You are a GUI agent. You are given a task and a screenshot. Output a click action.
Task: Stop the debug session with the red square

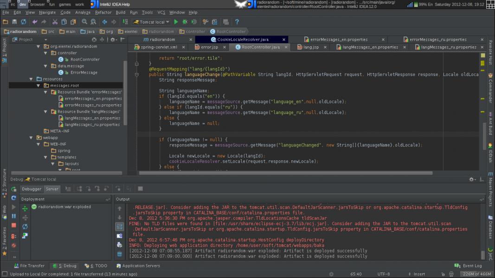pyautogui.click(x=14, y=225)
